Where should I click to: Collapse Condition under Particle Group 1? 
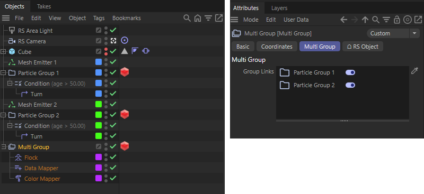(x=10, y=84)
